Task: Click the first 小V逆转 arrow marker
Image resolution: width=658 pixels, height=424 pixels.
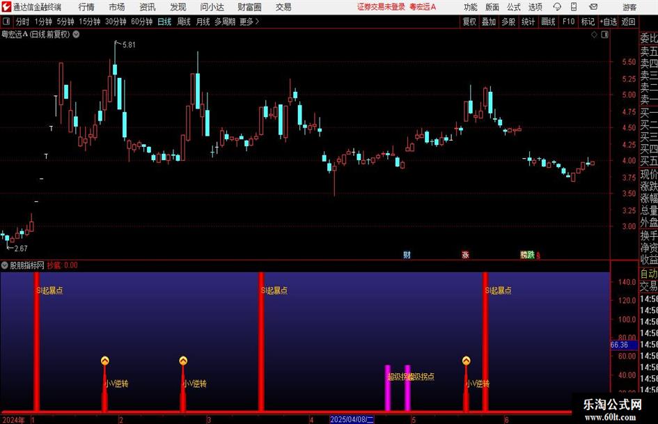Action: tap(105, 361)
